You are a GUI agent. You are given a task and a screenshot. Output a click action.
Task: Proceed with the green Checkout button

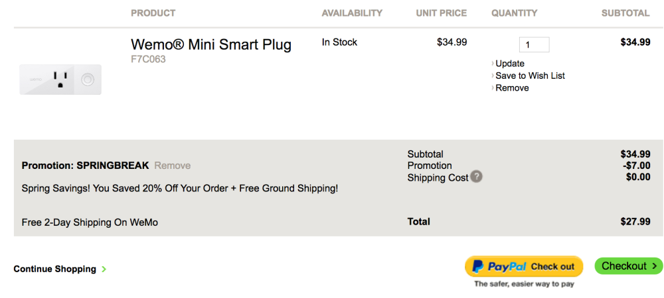point(628,266)
